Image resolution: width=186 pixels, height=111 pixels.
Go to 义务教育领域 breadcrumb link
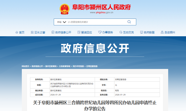(x=65, y=66)
